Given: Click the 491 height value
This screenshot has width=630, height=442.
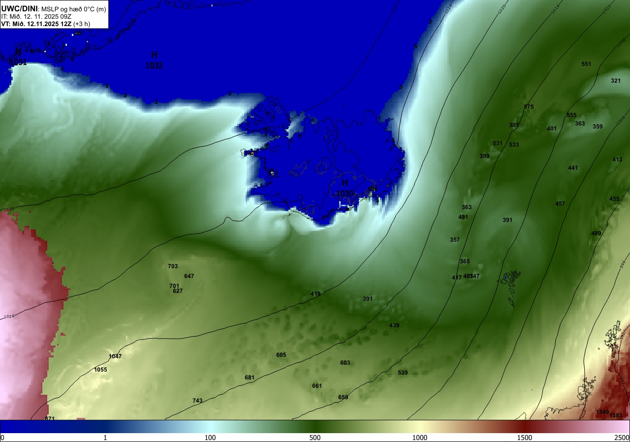Looking at the screenshot, I should [x=463, y=217].
